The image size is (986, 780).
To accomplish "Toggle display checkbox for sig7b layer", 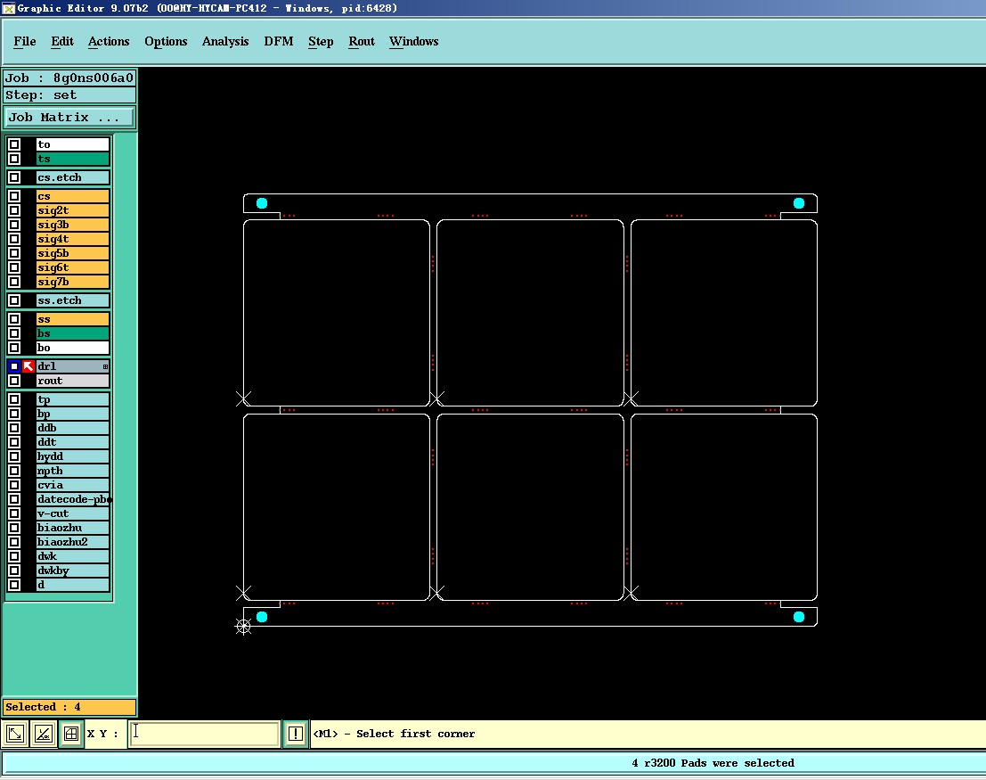I will coord(14,282).
